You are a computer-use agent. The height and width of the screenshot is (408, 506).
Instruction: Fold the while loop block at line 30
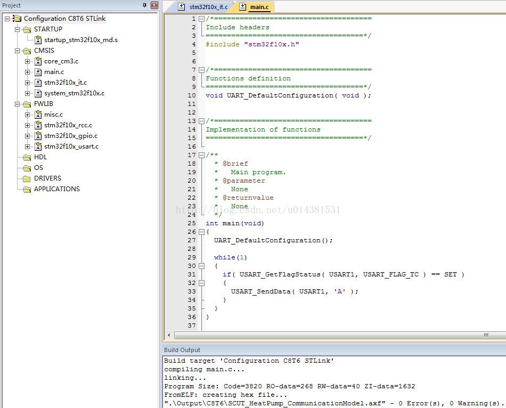pos(201,266)
